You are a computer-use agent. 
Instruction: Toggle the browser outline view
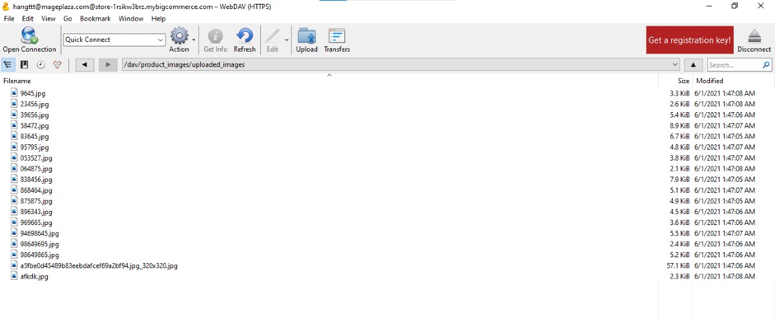point(8,64)
